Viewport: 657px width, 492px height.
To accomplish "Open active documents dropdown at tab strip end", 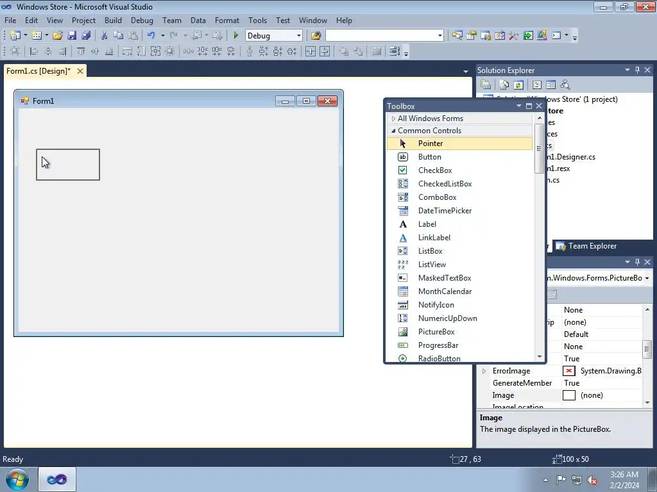I will 466,72.
